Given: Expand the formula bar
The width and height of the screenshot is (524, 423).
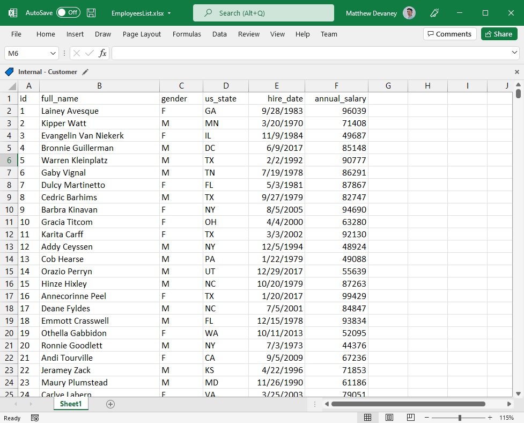Looking at the screenshot, I should (x=514, y=53).
